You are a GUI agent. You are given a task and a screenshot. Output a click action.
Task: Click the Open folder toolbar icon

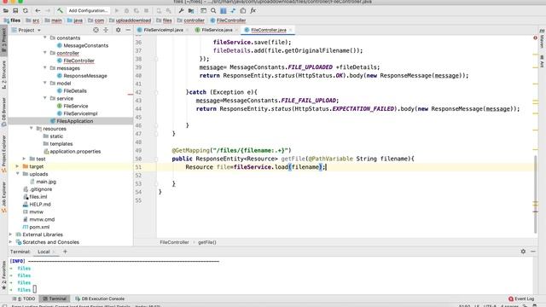[x=6, y=11]
